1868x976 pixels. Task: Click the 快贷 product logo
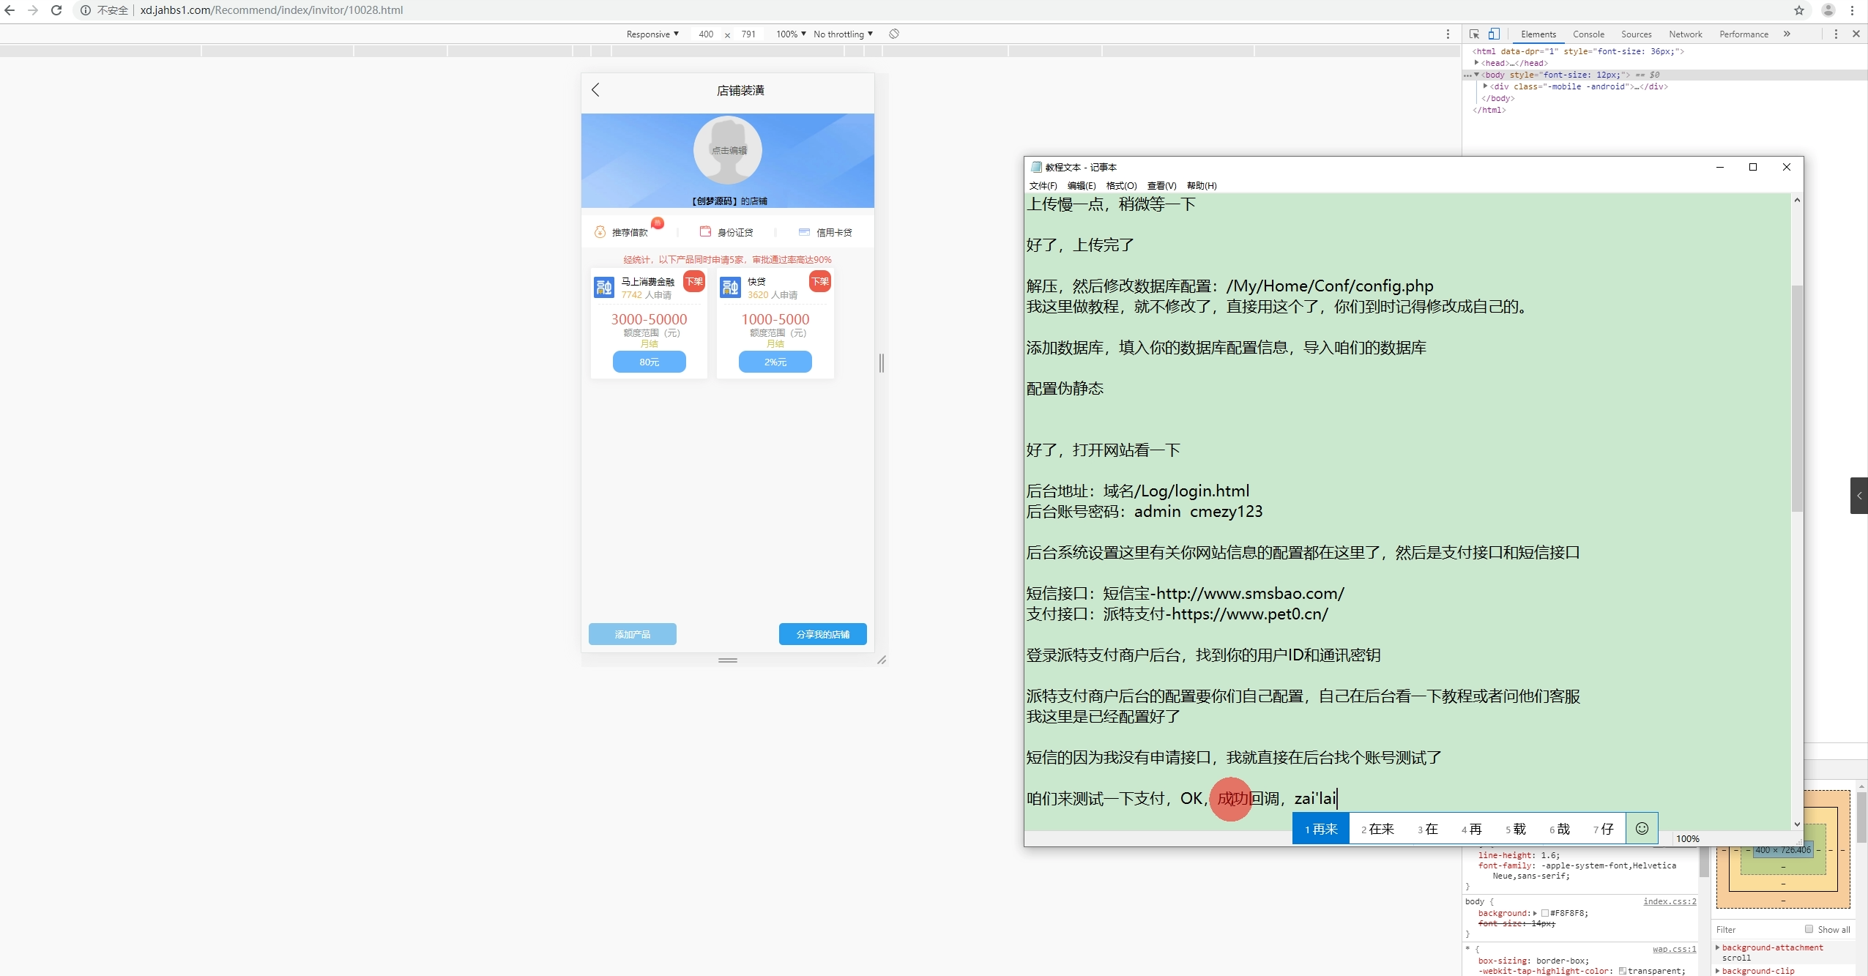tap(730, 287)
